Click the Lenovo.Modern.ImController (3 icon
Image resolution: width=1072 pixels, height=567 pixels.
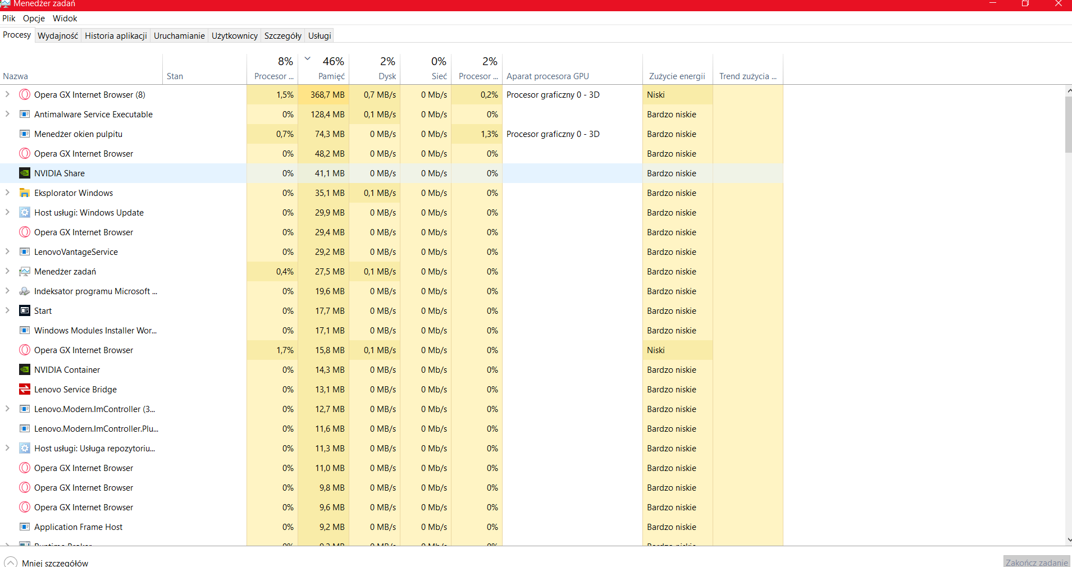pyautogui.click(x=25, y=409)
